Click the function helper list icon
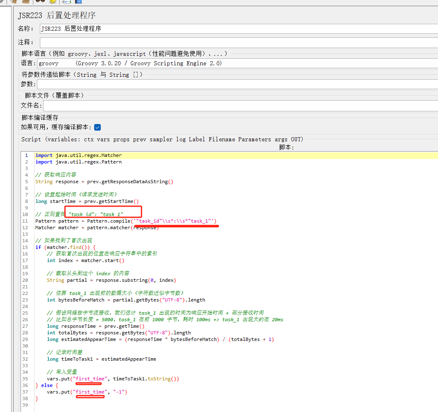 tap(66, 1)
